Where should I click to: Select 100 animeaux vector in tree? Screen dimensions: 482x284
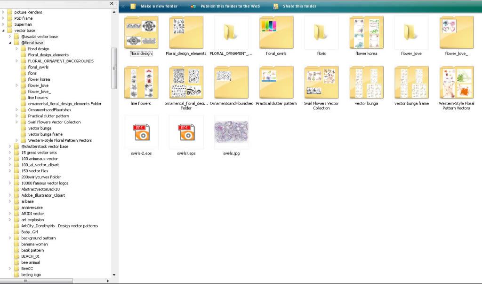[x=40, y=159]
